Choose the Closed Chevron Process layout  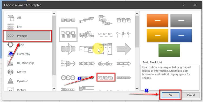pyautogui.click(x=124, y=78)
